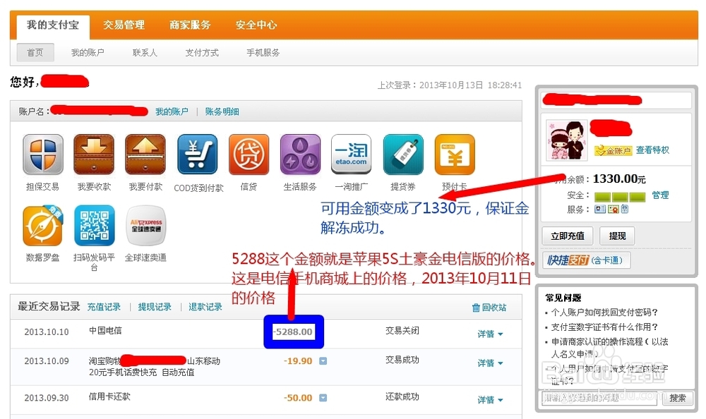Open the 我要付款 wallet icon
This screenshot has height=419, width=706.
tap(145, 154)
